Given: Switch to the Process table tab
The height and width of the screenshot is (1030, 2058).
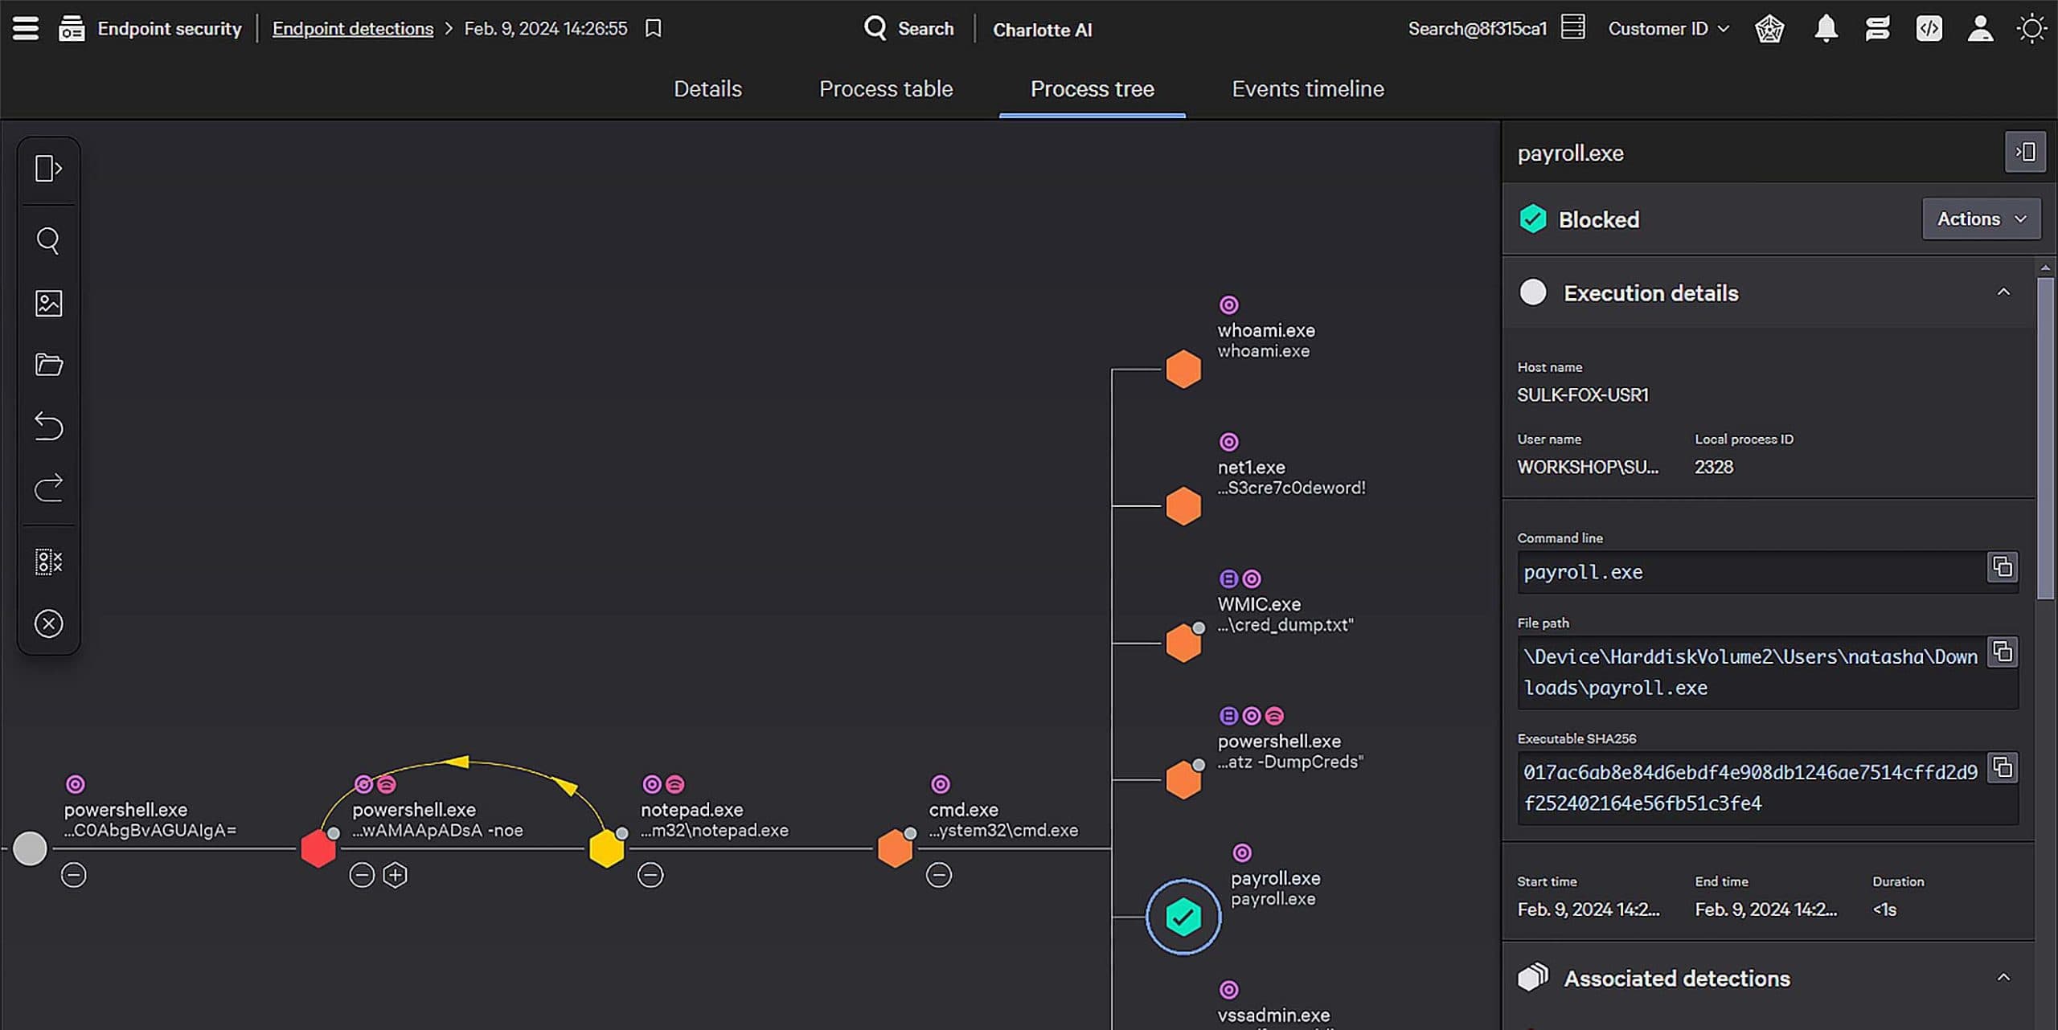Looking at the screenshot, I should click(885, 89).
